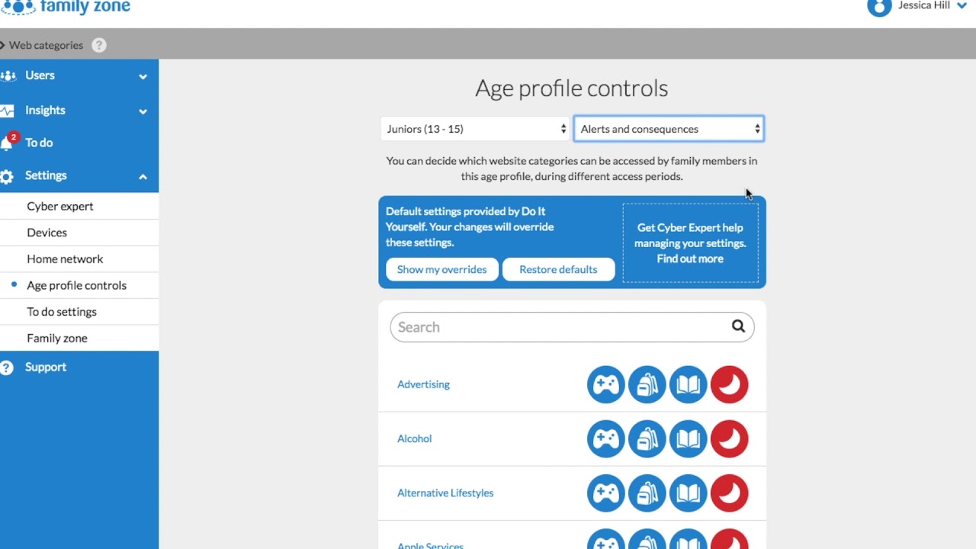Toggle Alcohol during school time period
976x549 pixels.
(647, 438)
